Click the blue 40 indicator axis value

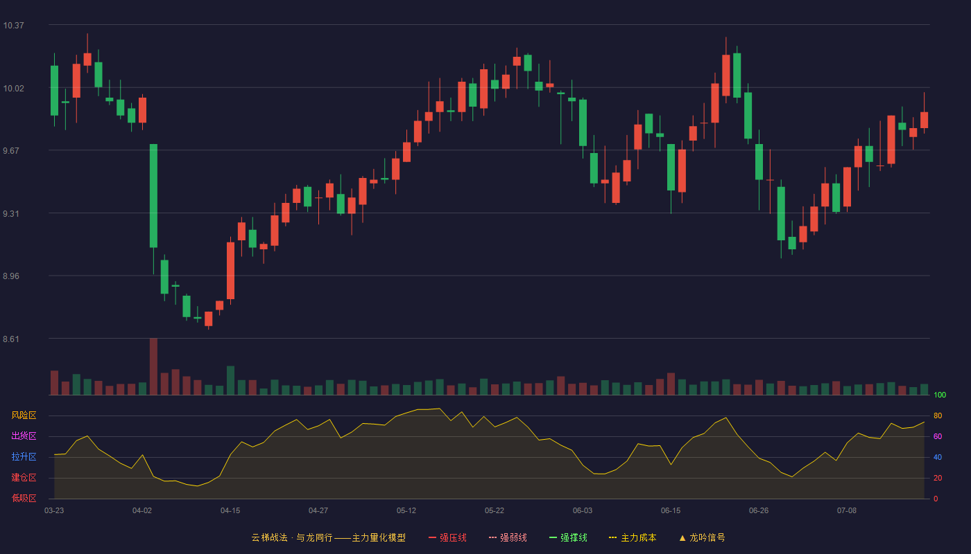click(x=938, y=457)
